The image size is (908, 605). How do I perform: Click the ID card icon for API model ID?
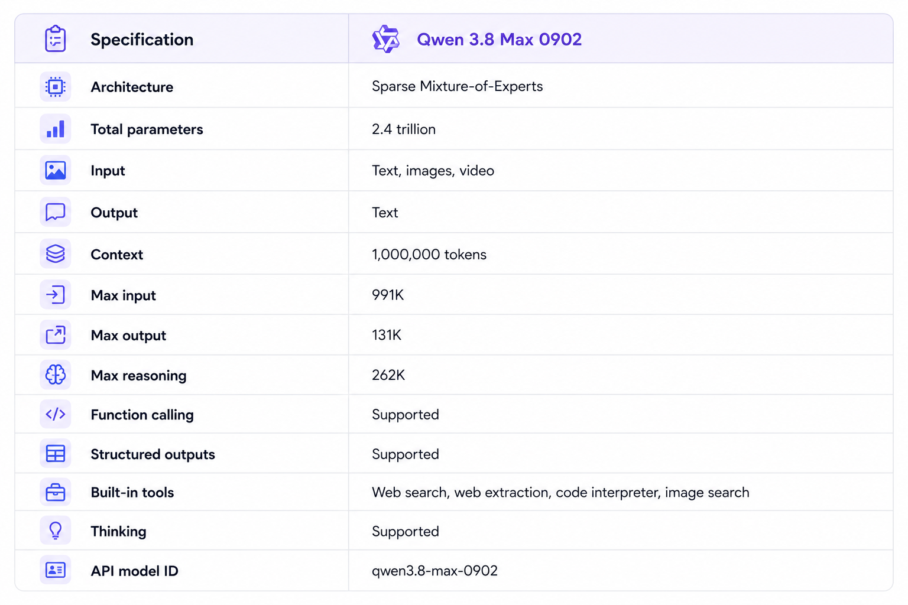tap(56, 570)
